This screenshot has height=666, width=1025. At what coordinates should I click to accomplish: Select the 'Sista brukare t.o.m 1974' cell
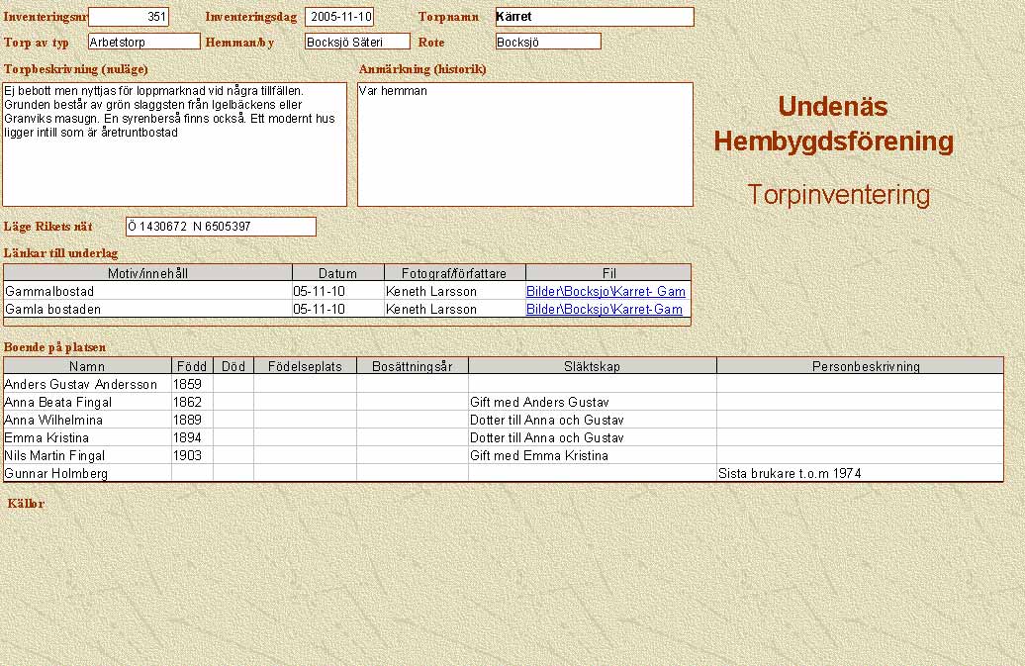859,474
